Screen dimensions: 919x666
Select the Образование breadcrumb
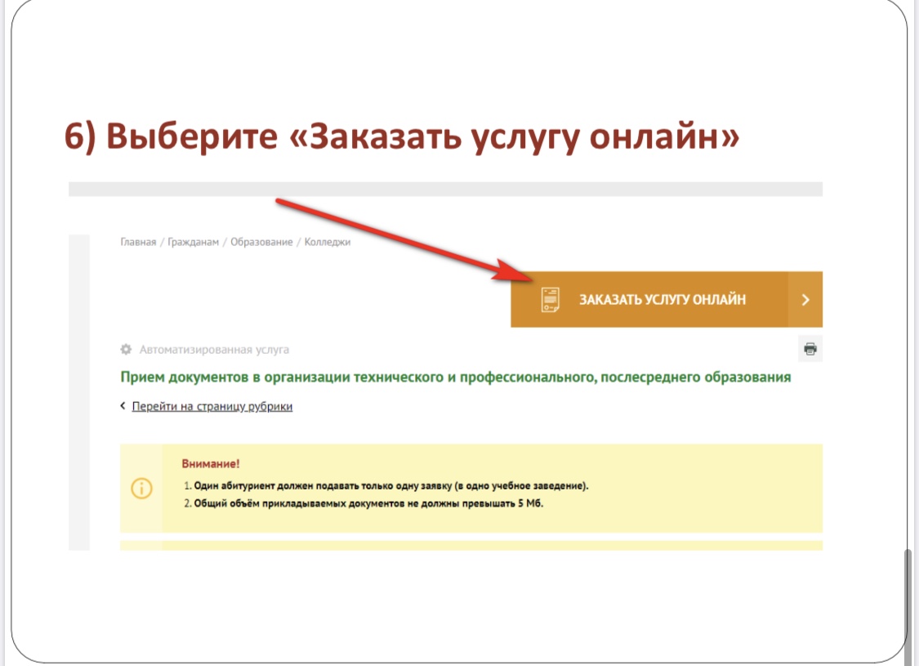261,242
